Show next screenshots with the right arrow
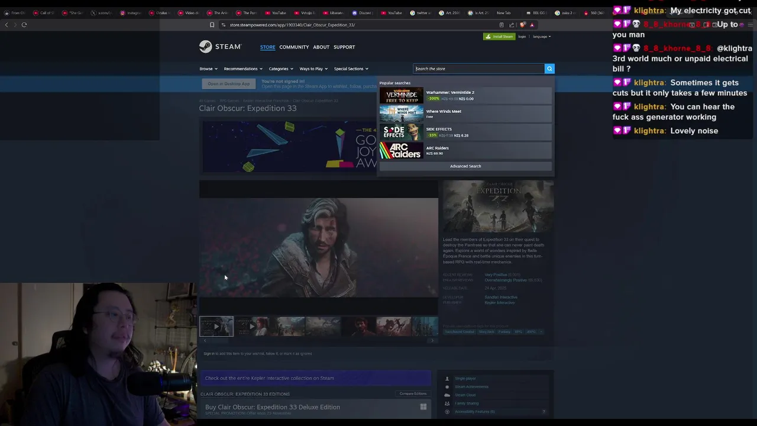 pos(432,340)
